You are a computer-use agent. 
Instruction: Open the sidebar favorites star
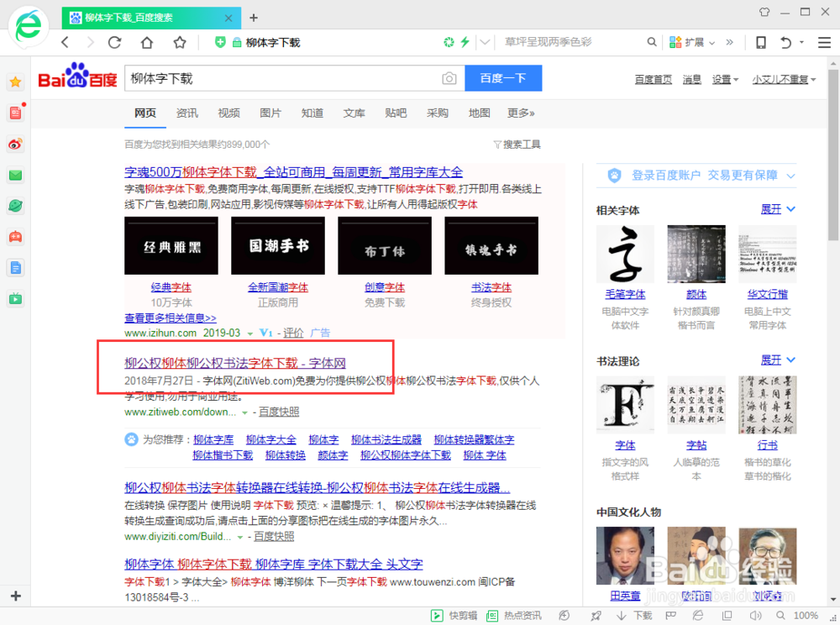click(x=15, y=82)
